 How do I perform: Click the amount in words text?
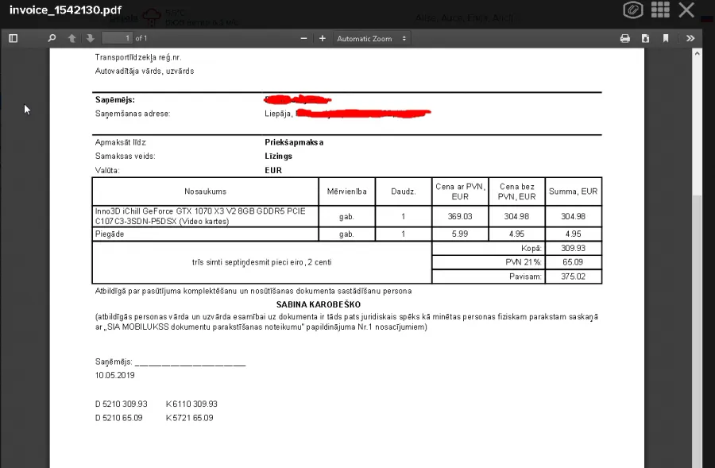click(x=261, y=262)
